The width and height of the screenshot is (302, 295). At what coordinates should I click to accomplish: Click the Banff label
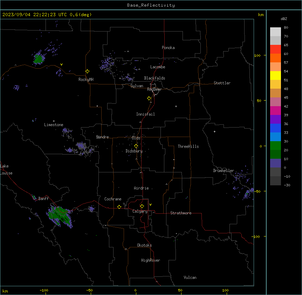43,199
